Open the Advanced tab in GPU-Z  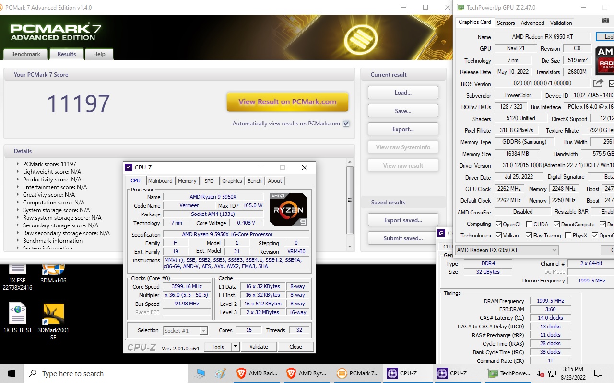(x=532, y=23)
